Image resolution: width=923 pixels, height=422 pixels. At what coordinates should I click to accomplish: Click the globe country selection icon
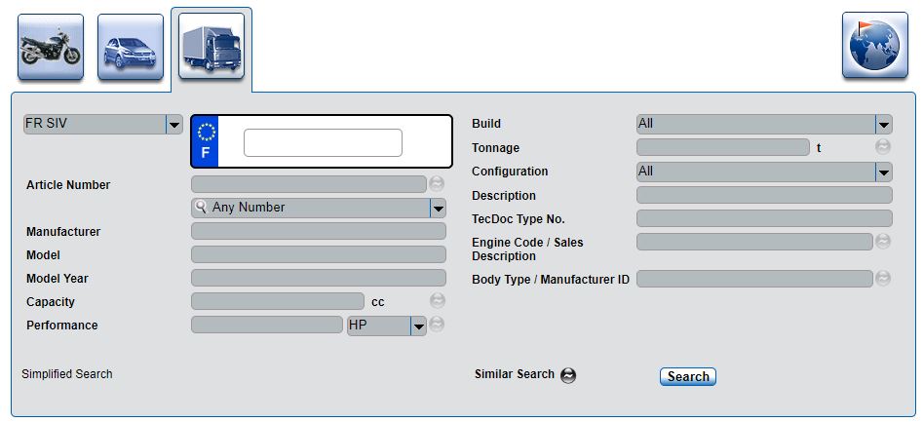874,45
